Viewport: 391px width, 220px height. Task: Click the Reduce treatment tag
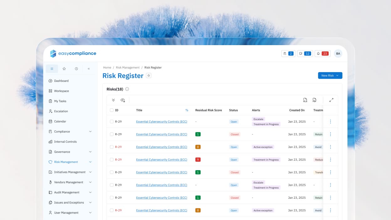[318, 160]
